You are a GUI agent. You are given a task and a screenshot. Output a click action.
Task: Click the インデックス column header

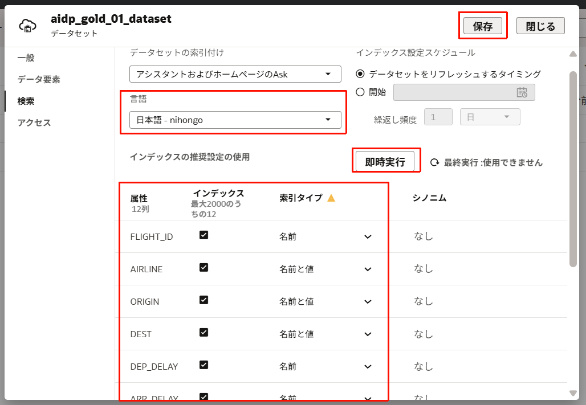[219, 193]
